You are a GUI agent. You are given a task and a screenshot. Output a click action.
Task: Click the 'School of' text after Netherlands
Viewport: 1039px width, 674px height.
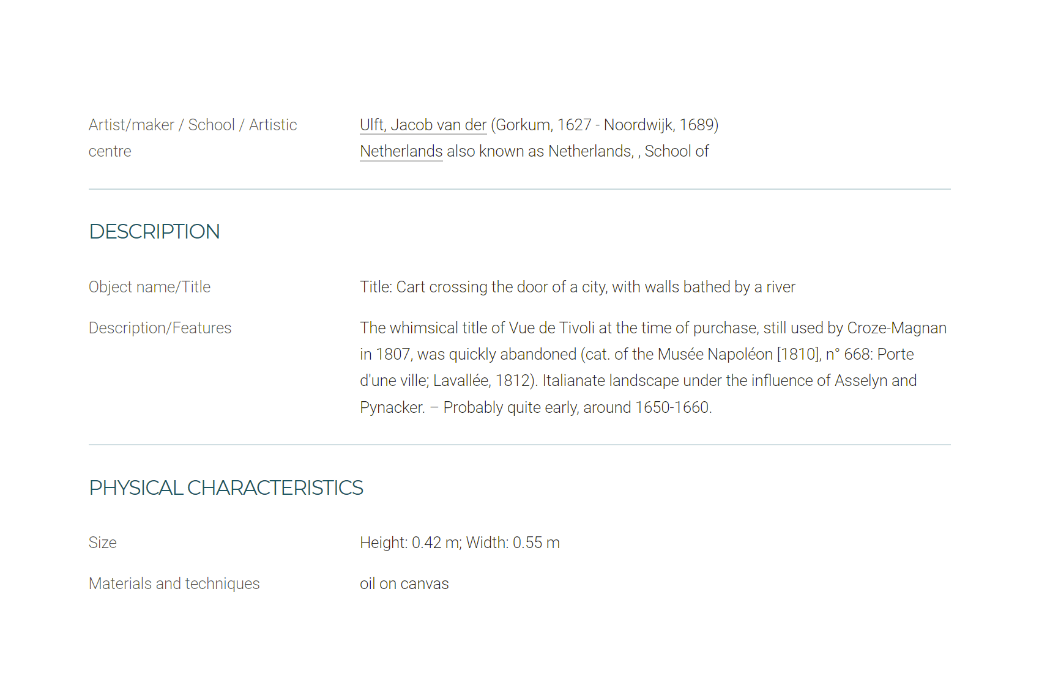click(x=676, y=151)
